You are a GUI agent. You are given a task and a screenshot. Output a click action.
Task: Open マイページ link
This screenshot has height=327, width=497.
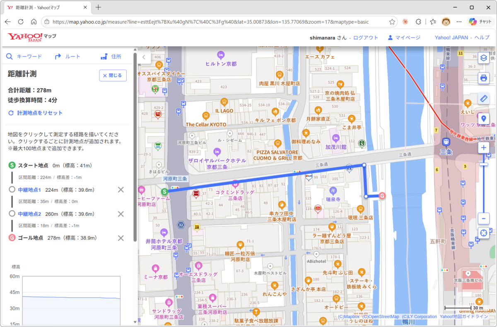click(x=404, y=38)
